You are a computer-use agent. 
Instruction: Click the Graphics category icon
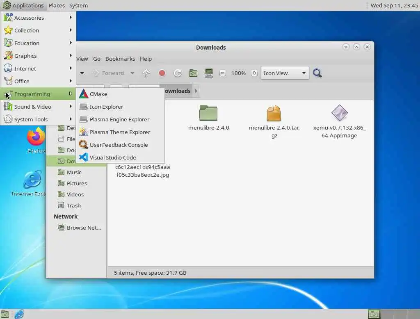(8, 56)
